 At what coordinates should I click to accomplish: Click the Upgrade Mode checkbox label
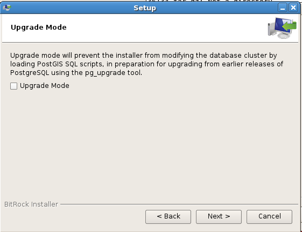[x=45, y=86]
